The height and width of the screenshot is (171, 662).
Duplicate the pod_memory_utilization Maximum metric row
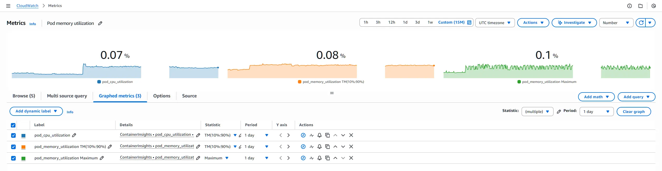[327, 158]
